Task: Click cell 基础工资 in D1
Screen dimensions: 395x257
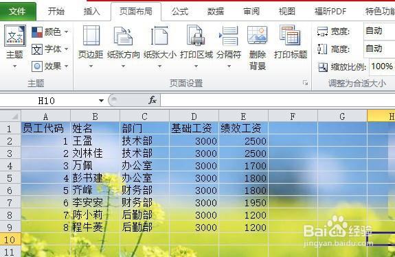Action: (x=194, y=128)
